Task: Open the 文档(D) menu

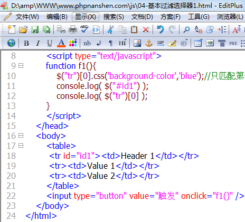Action: pyautogui.click(x=142, y=17)
